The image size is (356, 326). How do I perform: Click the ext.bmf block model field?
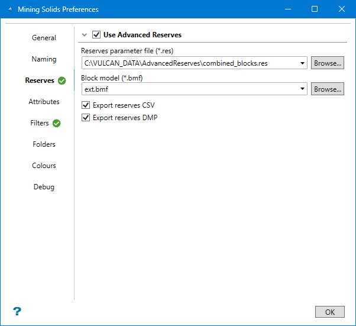pyautogui.click(x=189, y=89)
